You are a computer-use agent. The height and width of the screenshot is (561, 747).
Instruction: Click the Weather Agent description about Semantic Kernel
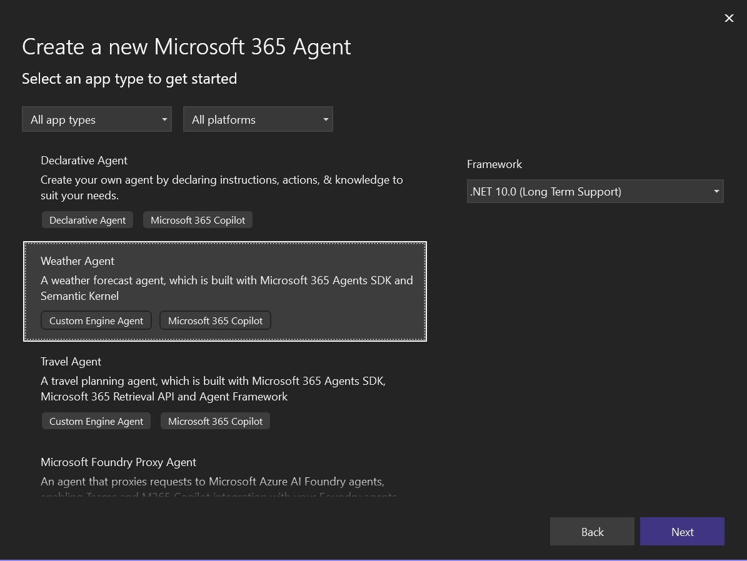point(227,288)
